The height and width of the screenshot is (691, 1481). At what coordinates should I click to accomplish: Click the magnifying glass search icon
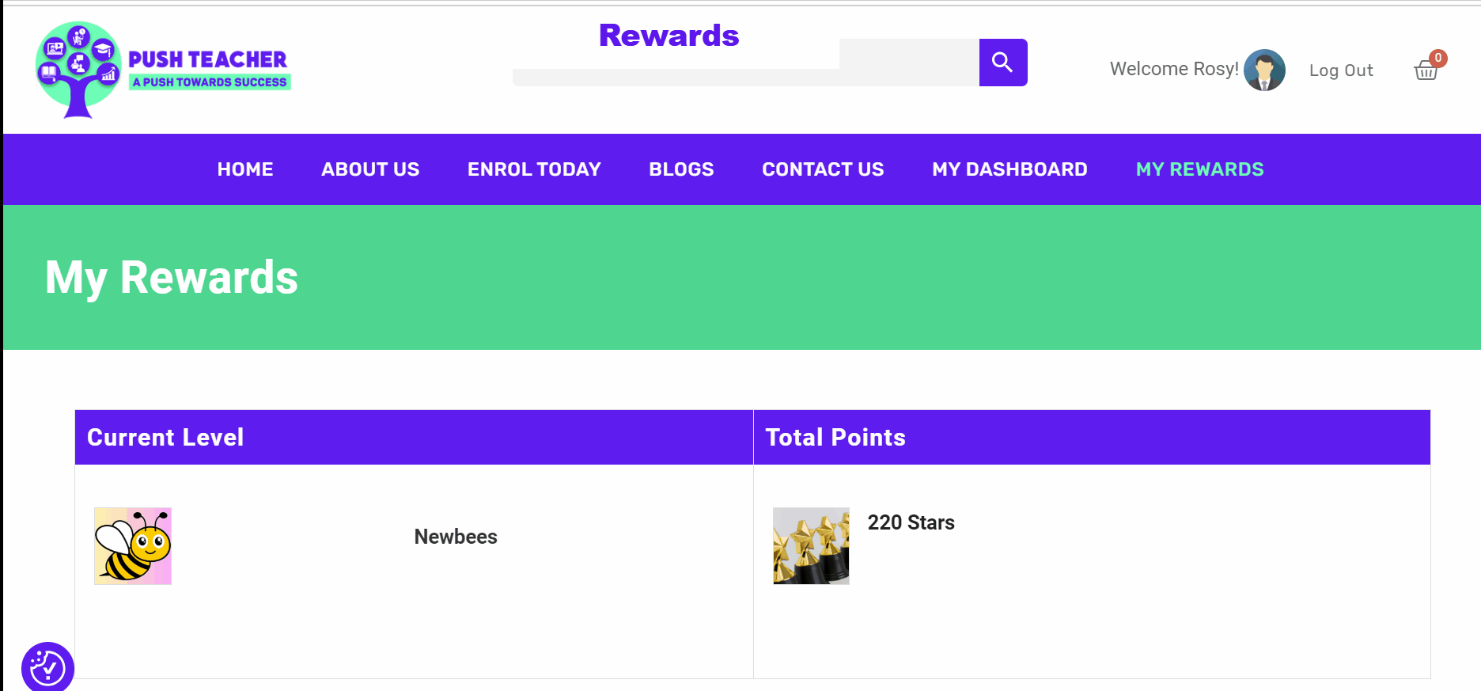click(x=1003, y=63)
